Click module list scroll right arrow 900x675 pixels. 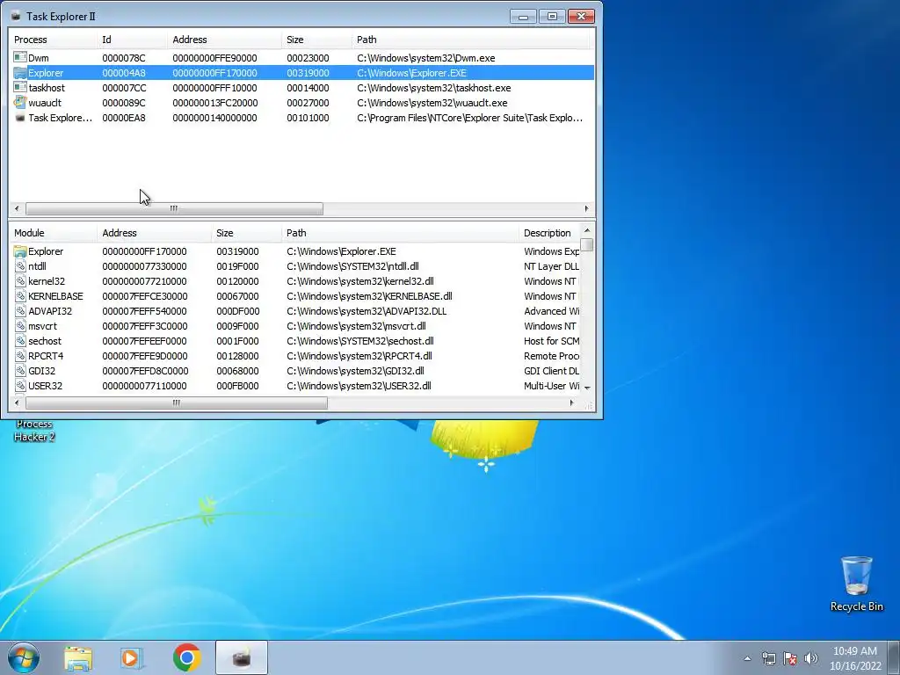[x=571, y=403]
